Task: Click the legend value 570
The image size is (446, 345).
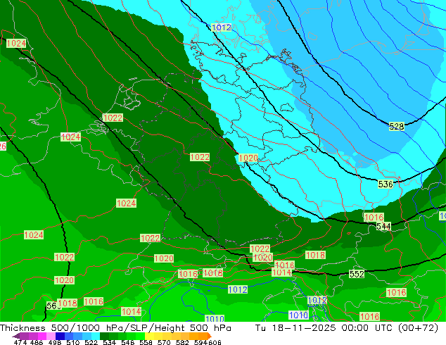Action: click(x=164, y=342)
